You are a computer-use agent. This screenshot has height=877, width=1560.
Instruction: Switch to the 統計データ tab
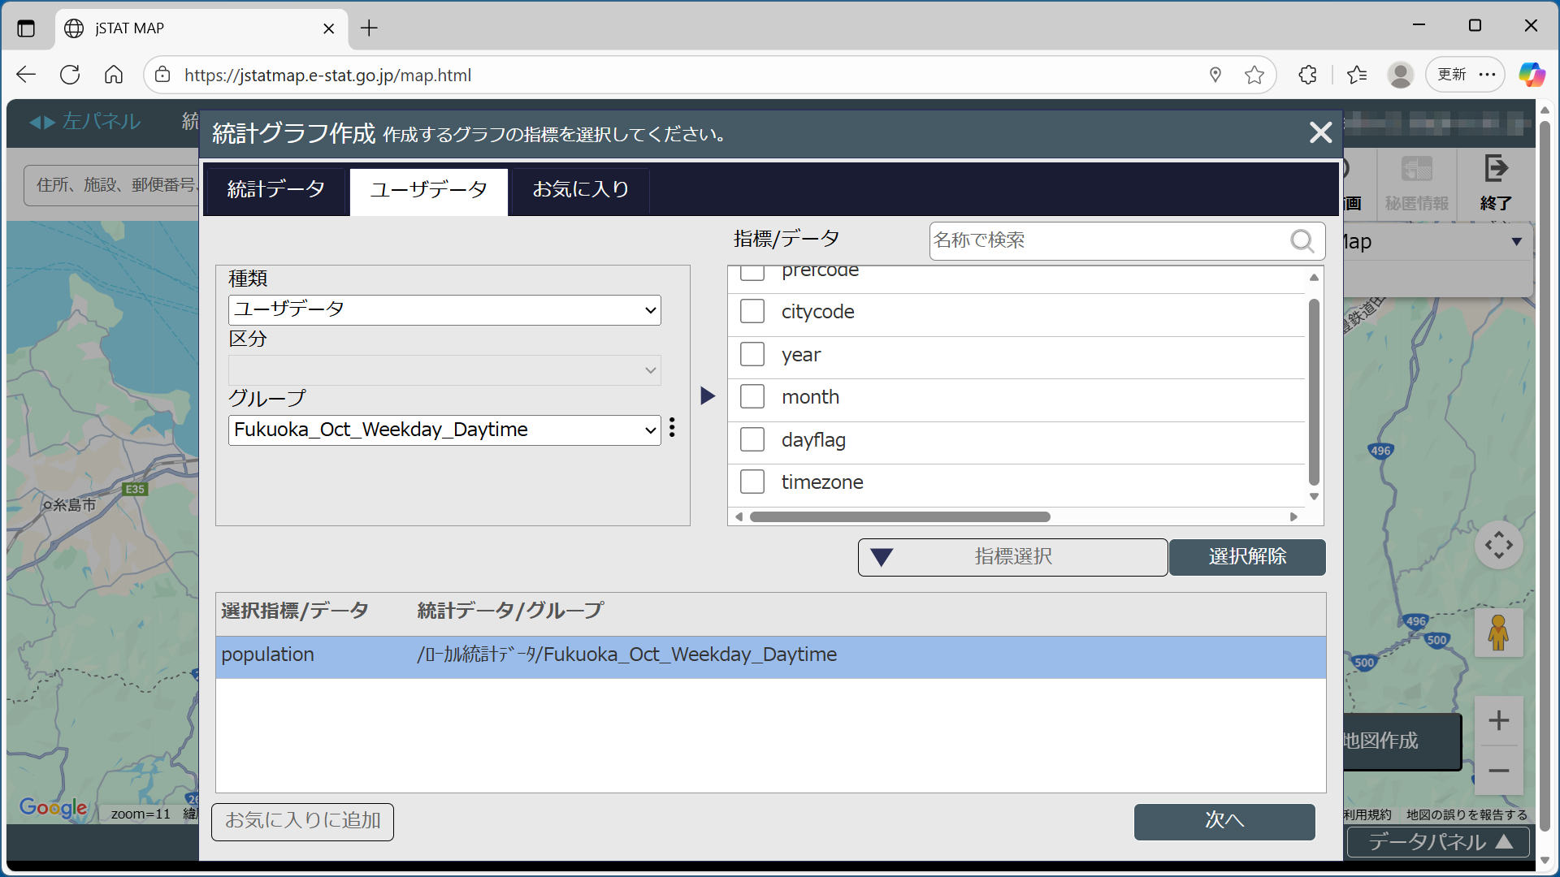[x=275, y=190]
